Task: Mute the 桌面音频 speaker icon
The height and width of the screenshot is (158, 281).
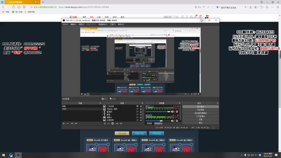Action: click(x=172, y=121)
